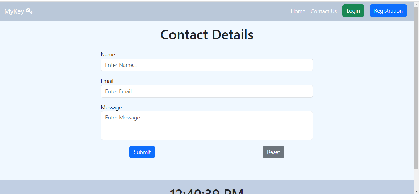Select the Message field label

click(x=111, y=107)
